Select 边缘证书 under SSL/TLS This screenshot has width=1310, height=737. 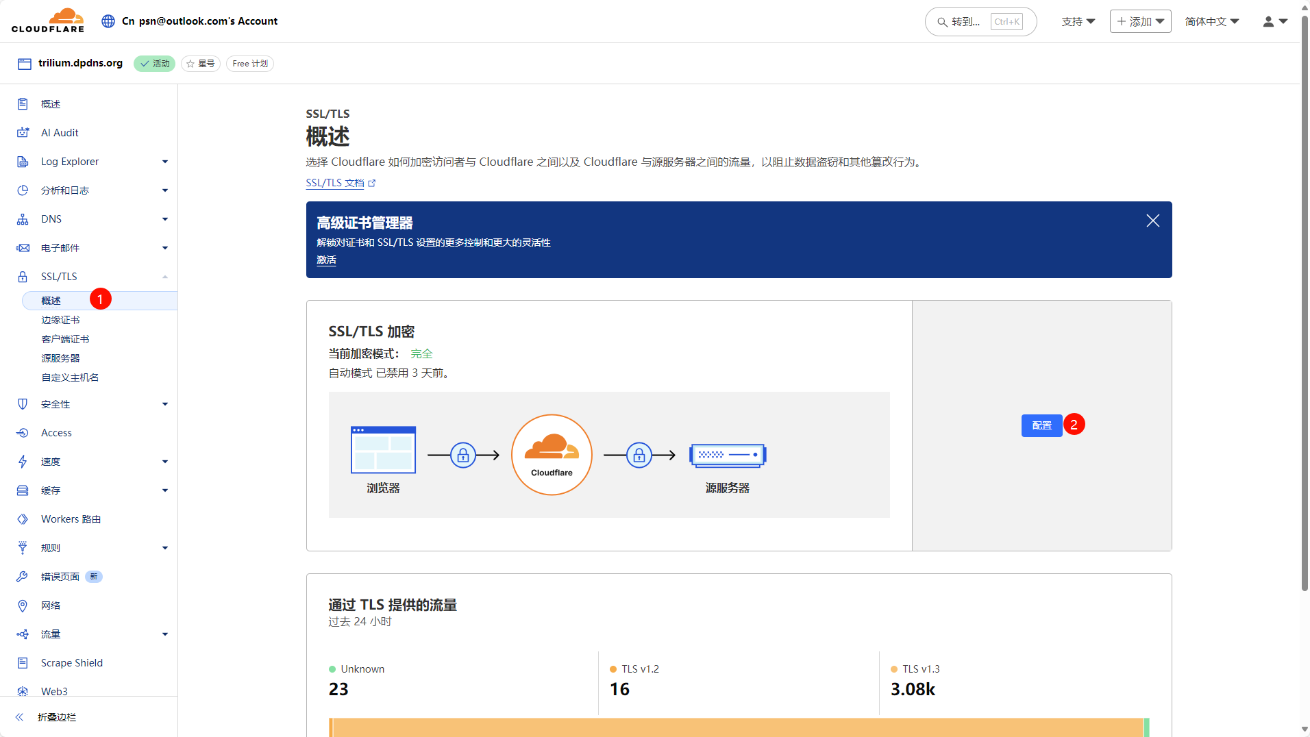(60, 320)
